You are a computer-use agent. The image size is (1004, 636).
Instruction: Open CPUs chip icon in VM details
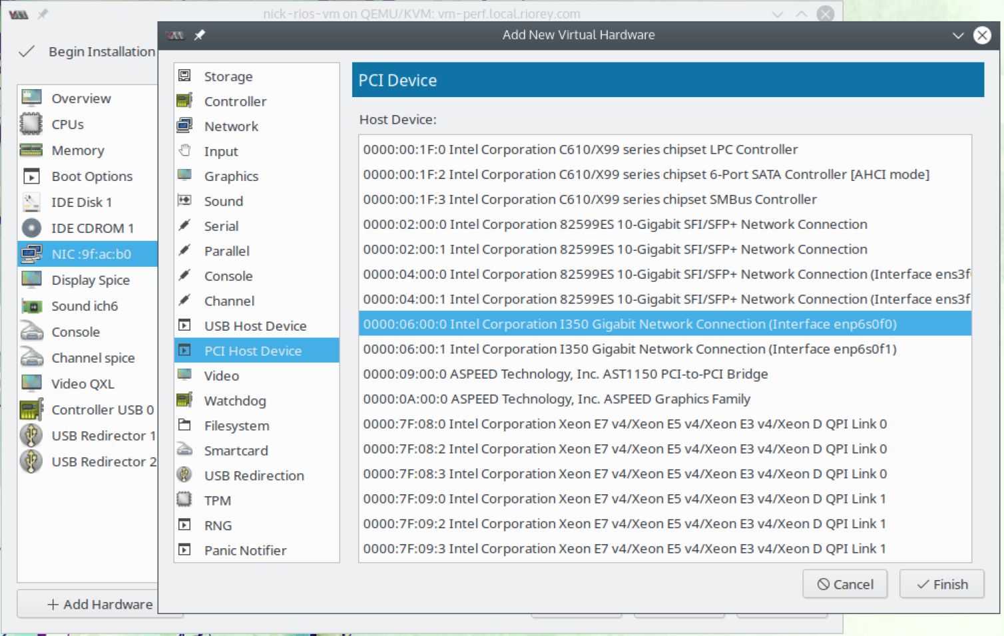(31, 124)
